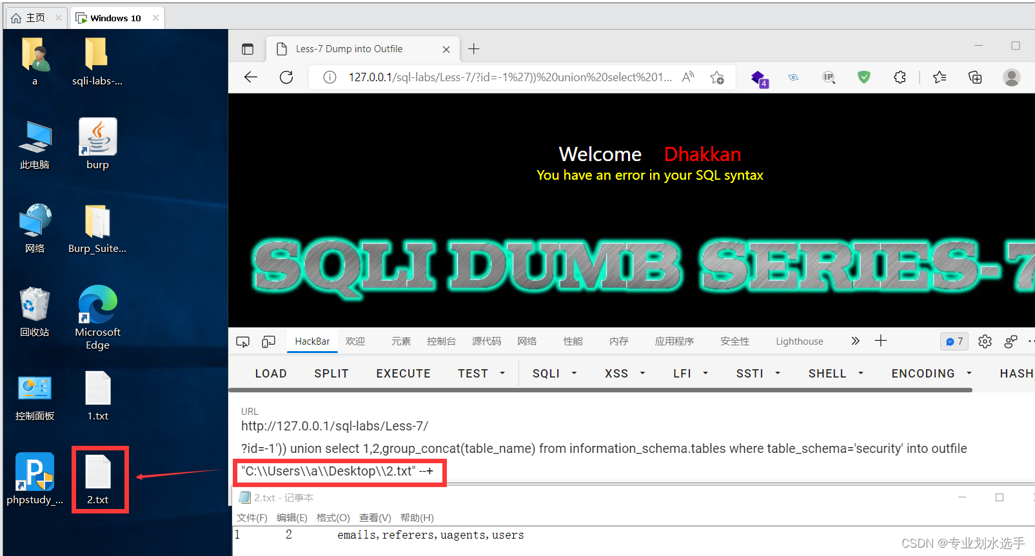Switch to the 控制台 tab
Screen dimensions: 1035x556
[x=441, y=341]
